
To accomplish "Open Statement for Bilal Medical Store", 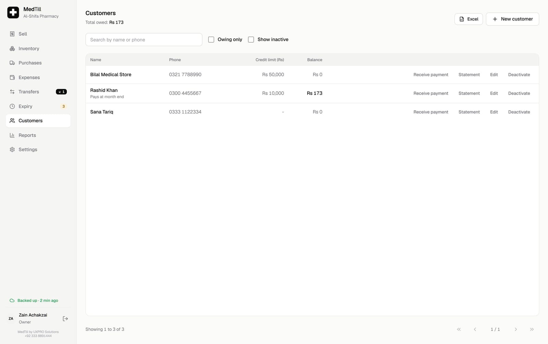I will click(469, 74).
